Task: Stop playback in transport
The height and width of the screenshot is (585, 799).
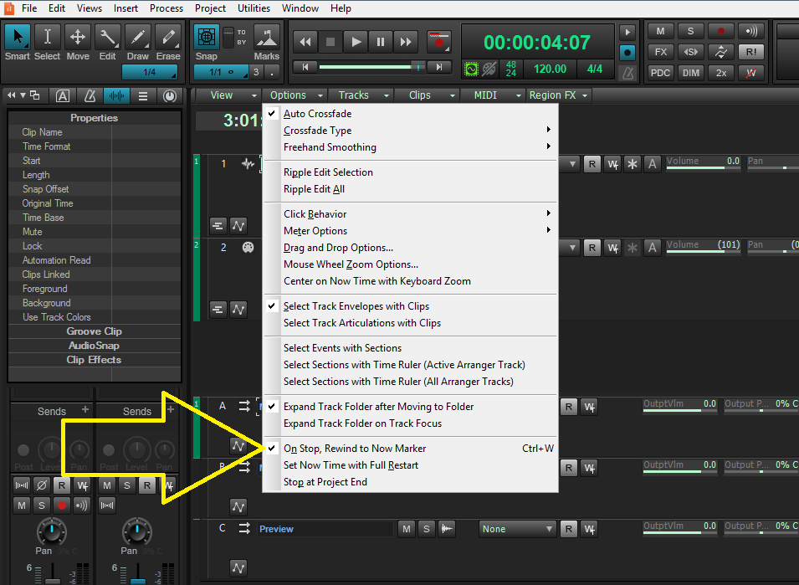Action: coord(330,42)
